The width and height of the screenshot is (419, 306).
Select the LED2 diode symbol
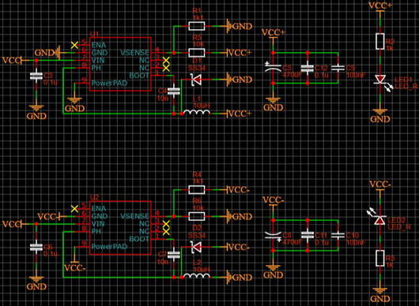click(380, 219)
